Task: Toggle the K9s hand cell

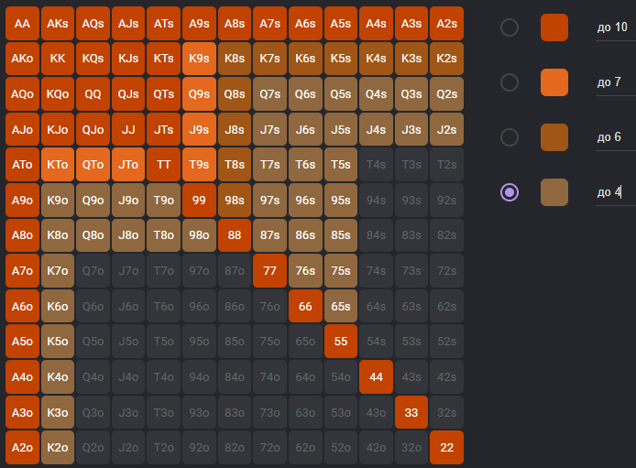Action: (x=199, y=59)
